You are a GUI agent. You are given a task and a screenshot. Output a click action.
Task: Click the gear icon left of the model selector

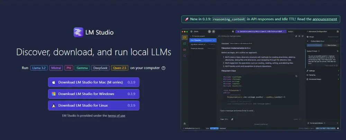tap(233, 31)
